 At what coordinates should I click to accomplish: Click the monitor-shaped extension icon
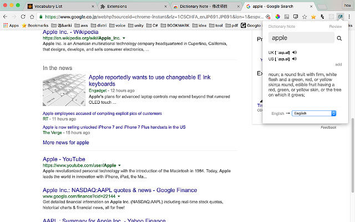click(x=296, y=17)
